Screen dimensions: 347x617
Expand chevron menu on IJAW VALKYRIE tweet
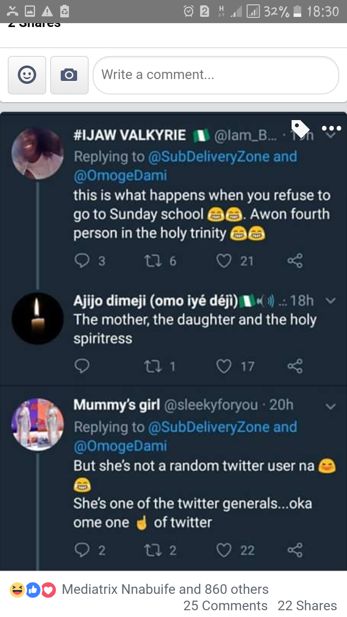pos(331,136)
